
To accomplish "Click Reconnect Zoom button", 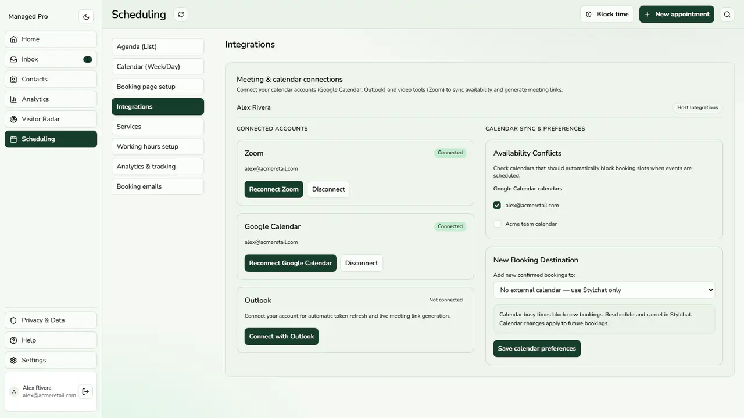I will (274, 189).
